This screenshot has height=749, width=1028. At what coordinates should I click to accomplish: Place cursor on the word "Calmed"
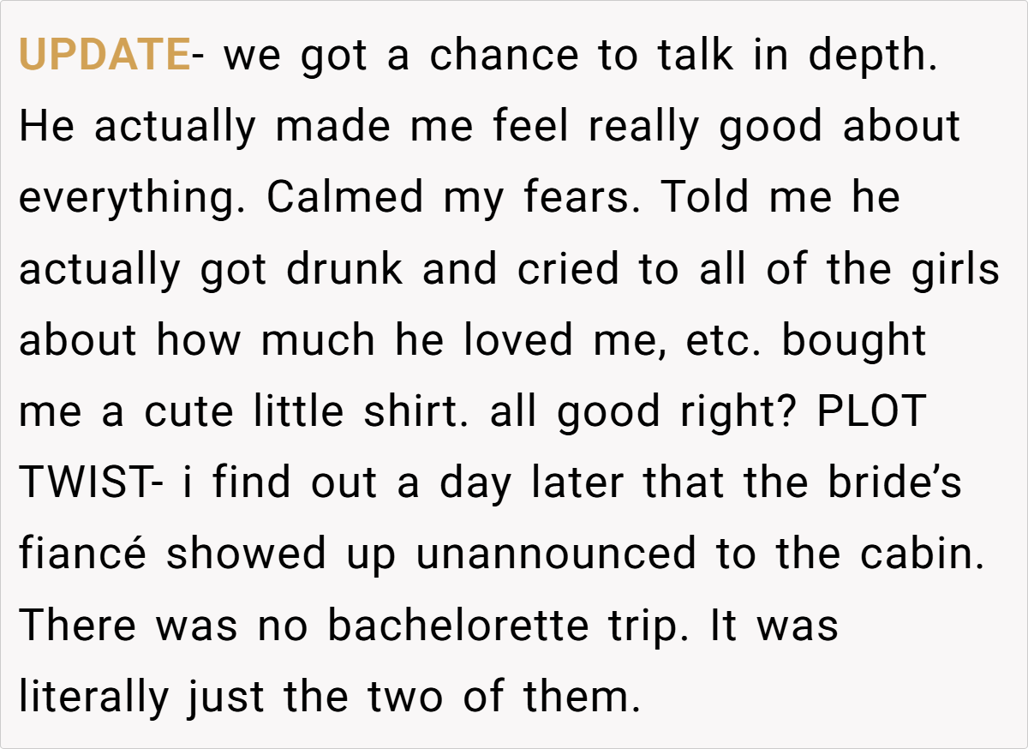click(344, 199)
